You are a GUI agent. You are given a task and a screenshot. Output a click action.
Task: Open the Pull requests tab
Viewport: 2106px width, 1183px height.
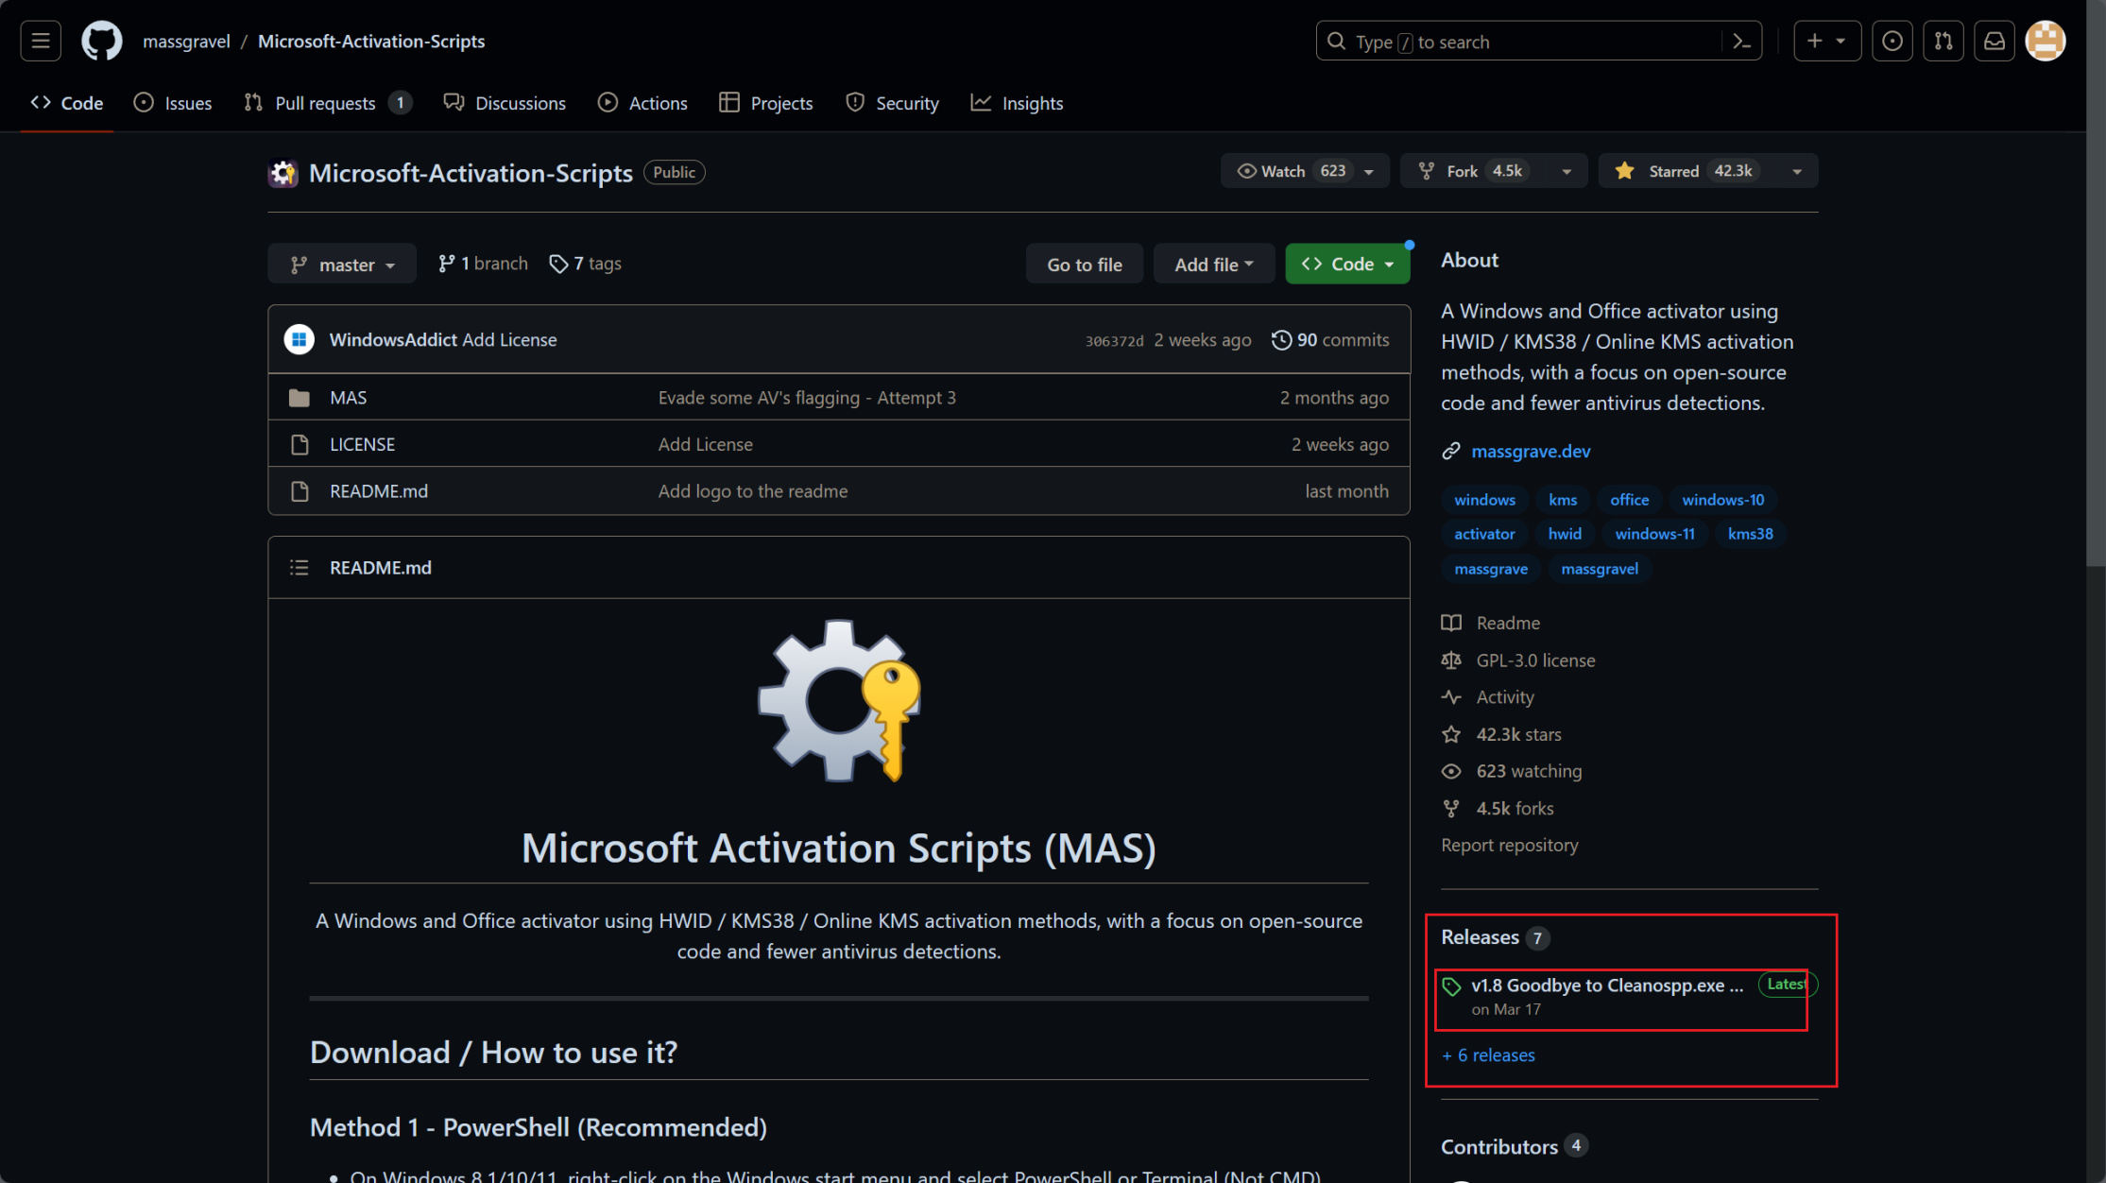(328, 103)
